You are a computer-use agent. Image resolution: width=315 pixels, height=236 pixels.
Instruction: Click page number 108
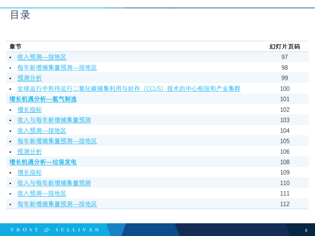tap(285, 162)
